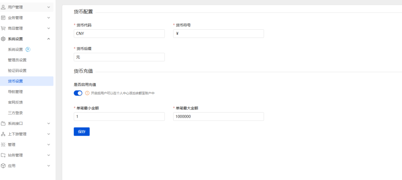Image resolution: width=402 pixels, height=180 pixels.
Task: Click the hint text 开启后用户可以在个人中心添加余额至账户中
Action: (123, 93)
